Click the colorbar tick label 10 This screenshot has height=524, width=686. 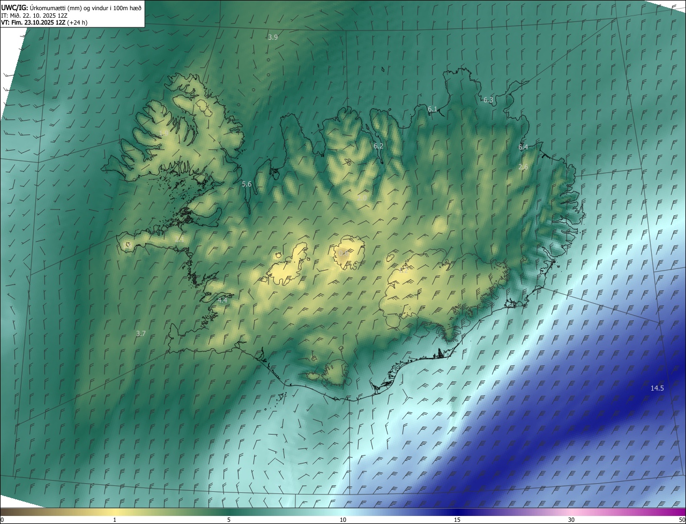(x=343, y=520)
